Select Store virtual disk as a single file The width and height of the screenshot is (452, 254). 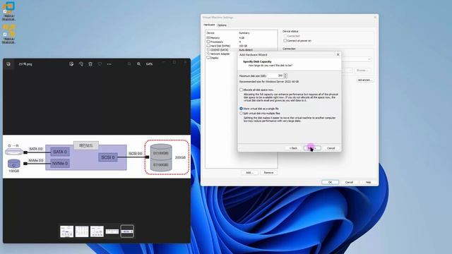[x=242, y=109]
